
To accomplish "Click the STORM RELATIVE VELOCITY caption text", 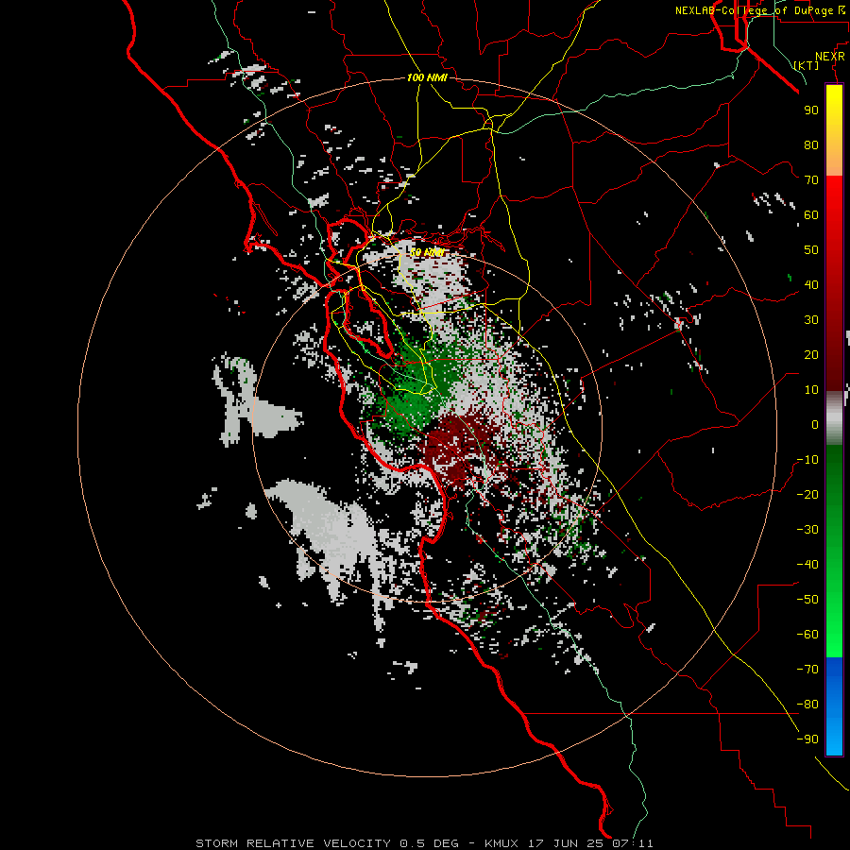I will click(x=293, y=843).
